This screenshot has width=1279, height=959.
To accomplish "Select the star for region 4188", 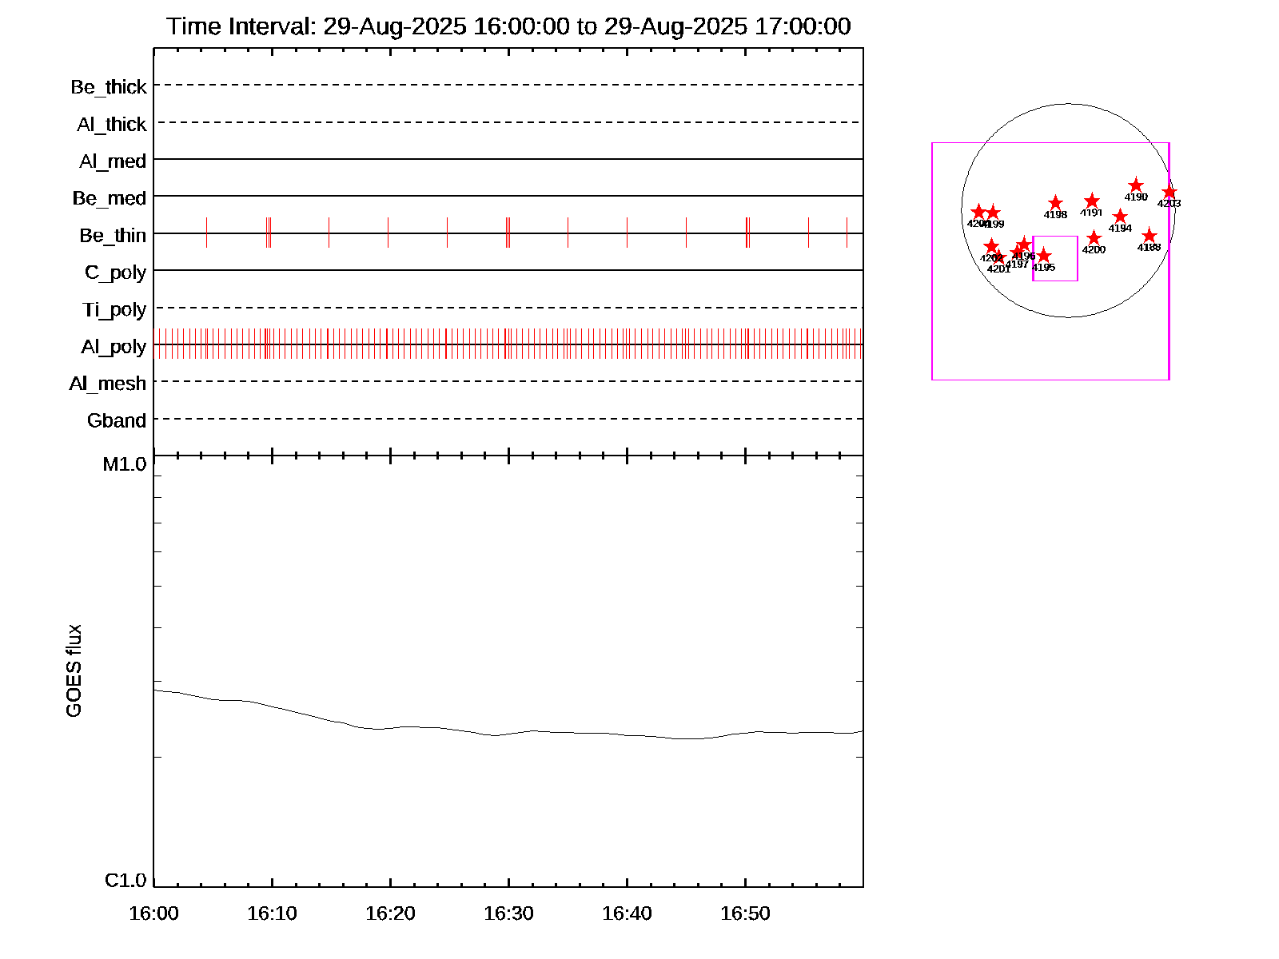I will click(x=1149, y=236).
